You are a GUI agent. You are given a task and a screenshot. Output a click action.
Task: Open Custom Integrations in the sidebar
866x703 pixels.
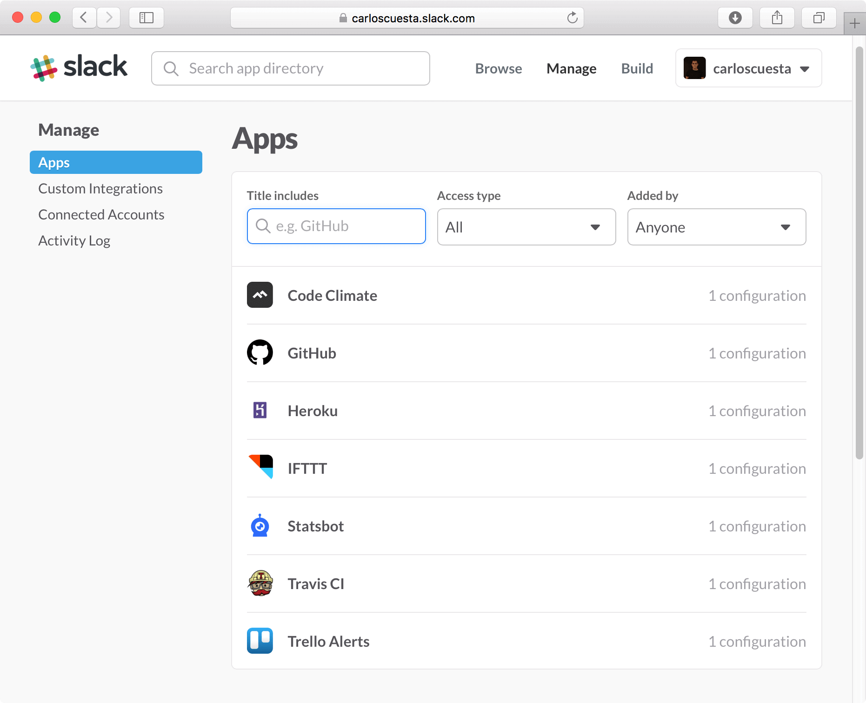[100, 188]
